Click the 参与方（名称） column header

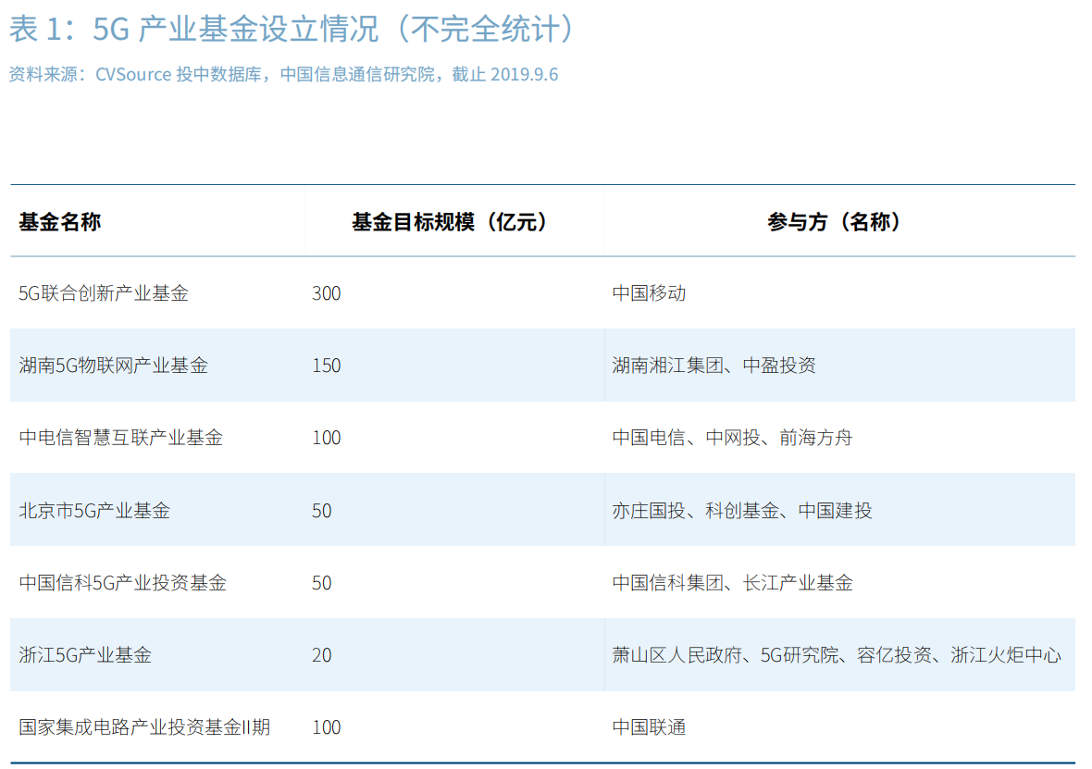[x=835, y=222]
